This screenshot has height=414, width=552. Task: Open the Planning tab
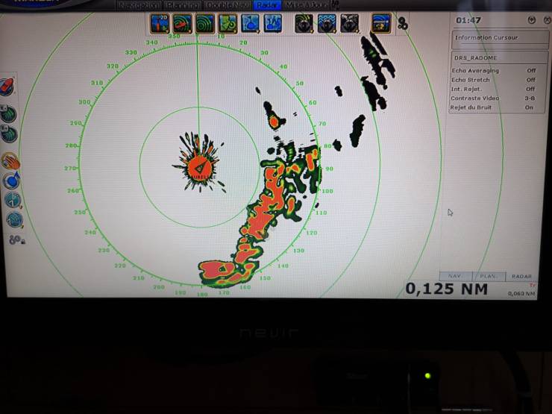coord(184,5)
